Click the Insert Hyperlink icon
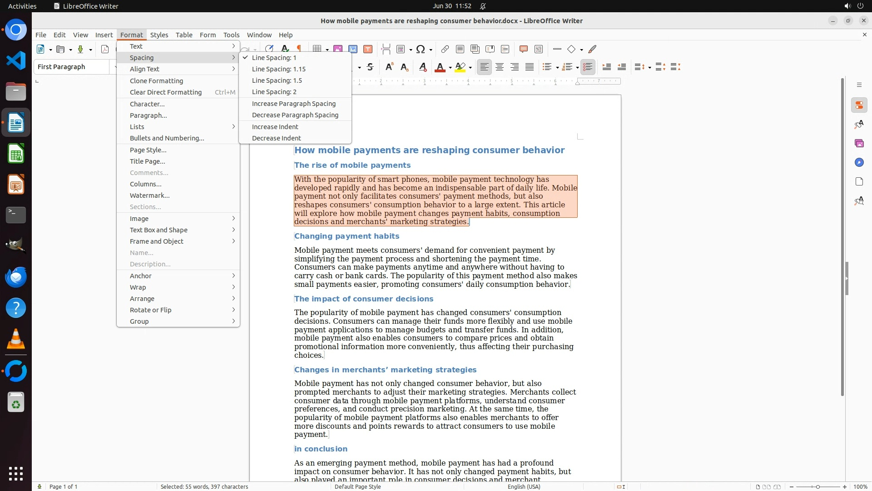872x491 pixels. [x=445, y=49]
